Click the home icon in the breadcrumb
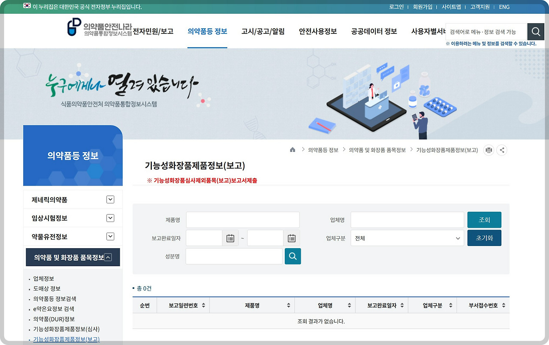This screenshot has height=345, width=549. coord(293,150)
